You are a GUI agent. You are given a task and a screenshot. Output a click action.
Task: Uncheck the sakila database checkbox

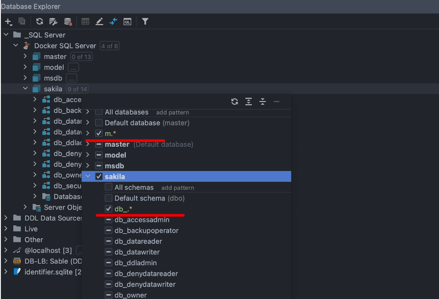click(99, 176)
